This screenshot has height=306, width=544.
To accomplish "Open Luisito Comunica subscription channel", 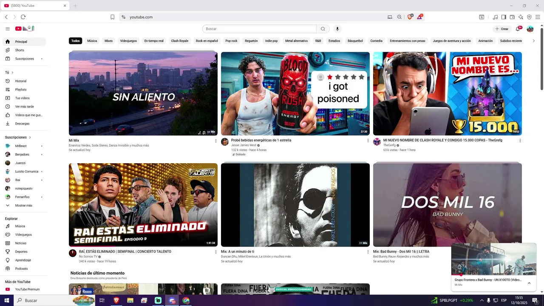I will (x=25, y=171).
